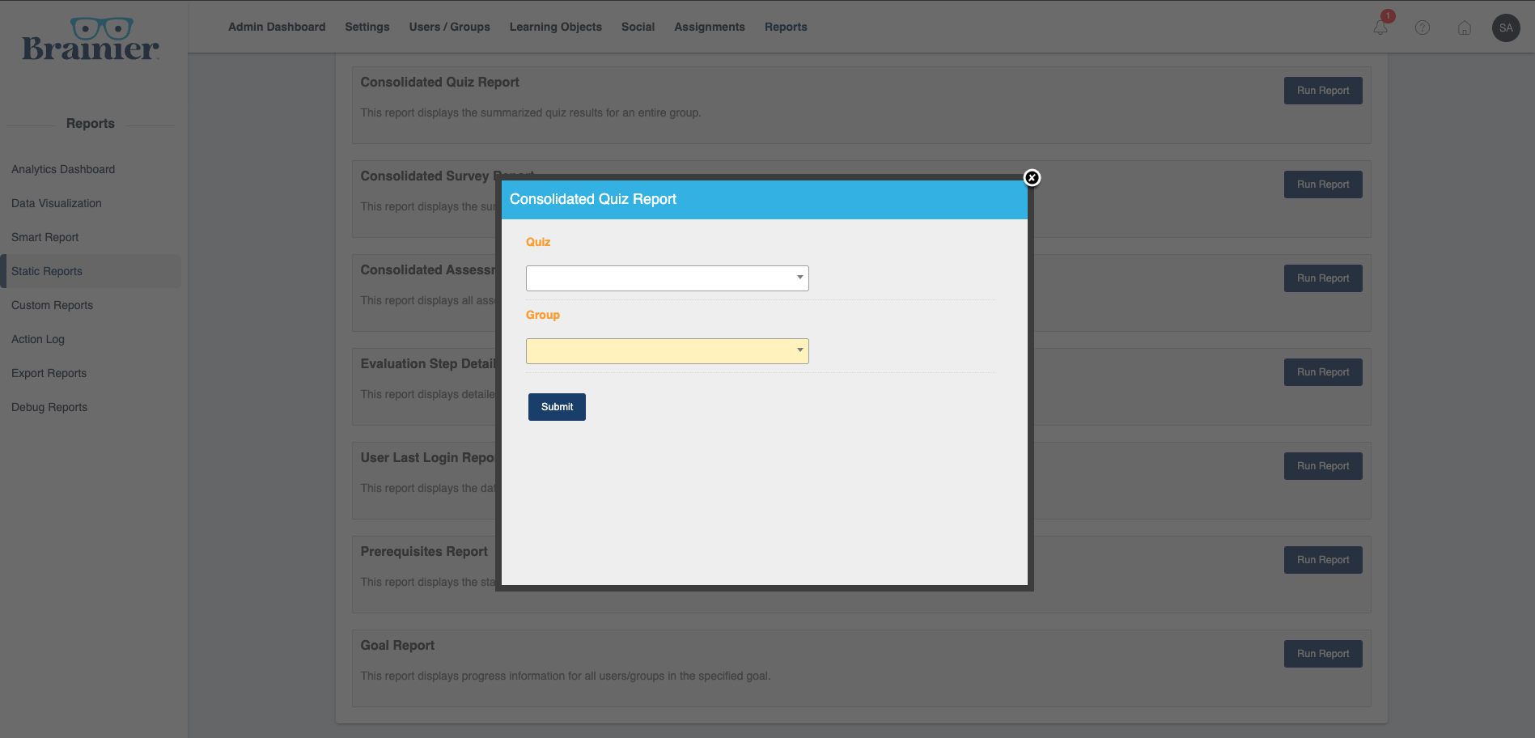The height and width of the screenshot is (738, 1535).
Task: Open Users / Groups menu
Action: (x=450, y=27)
